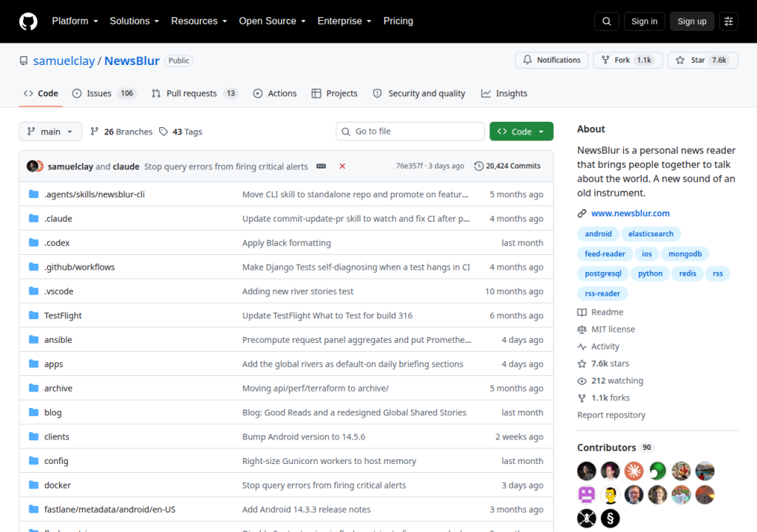Open the .github/workflows folder name
Viewport: 757px width, 532px height.
79,267
